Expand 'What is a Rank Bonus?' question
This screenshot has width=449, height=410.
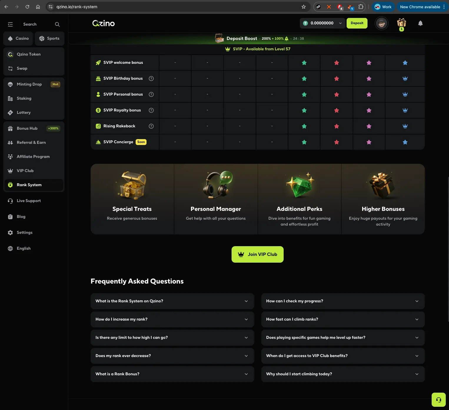[172, 374]
